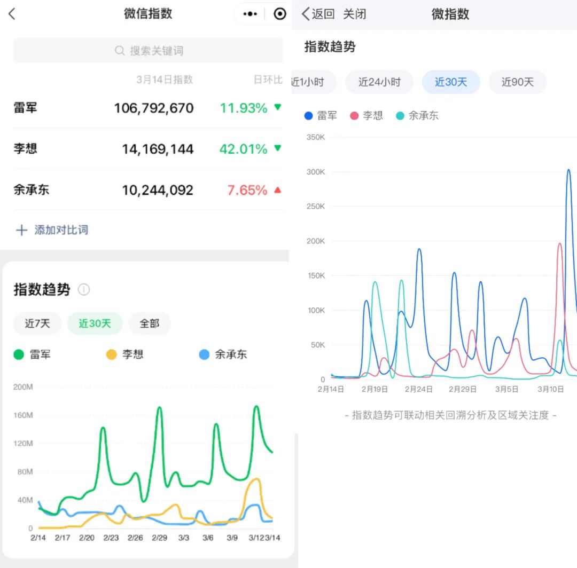Click the 10,244,092 index value
Image resolution: width=577 pixels, height=568 pixels.
coord(158,190)
